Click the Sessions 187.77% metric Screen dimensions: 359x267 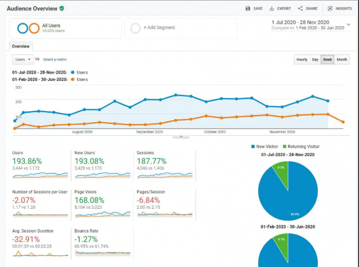coord(151,161)
